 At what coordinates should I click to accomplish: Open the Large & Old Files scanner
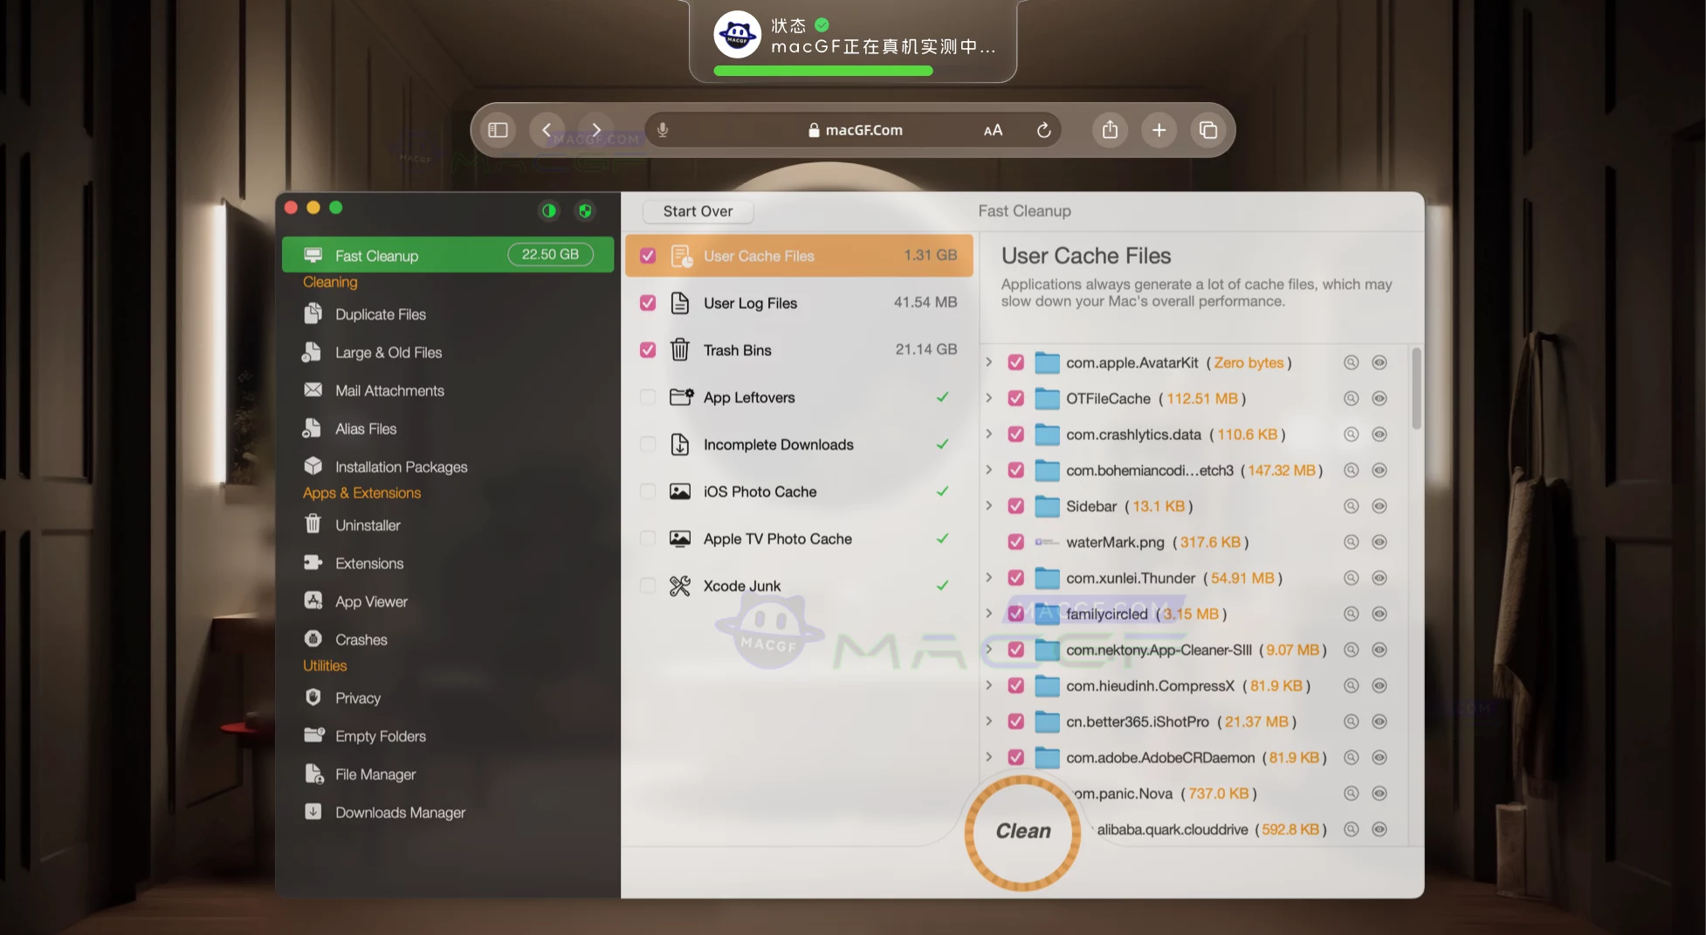click(387, 352)
